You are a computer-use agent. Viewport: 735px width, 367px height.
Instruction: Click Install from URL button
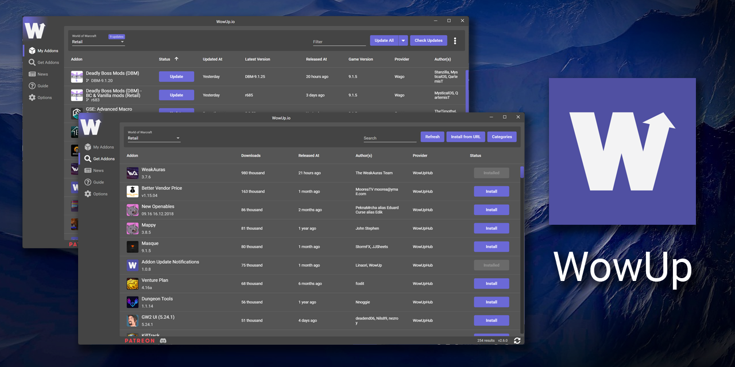click(466, 137)
